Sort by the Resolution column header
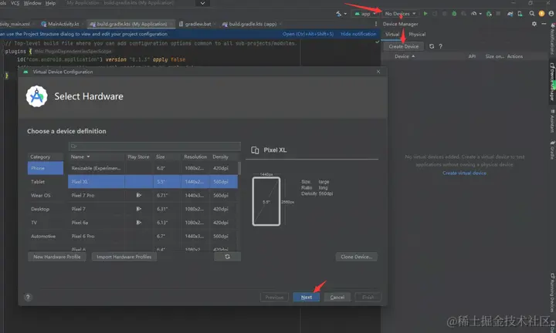Image resolution: width=556 pixels, height=333 pixels. (x=195, y=156)
